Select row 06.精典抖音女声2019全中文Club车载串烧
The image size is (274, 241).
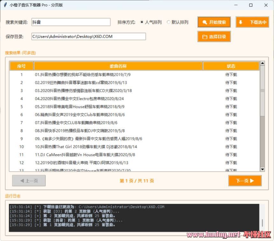pyautogui.click(x=134, y=115)
